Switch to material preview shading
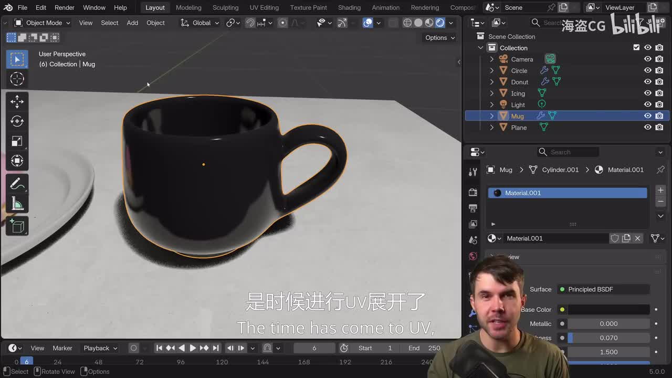Image resolution: width=672 pixels, height=378 pixels. pyautogui.click(x=429, y=23)
